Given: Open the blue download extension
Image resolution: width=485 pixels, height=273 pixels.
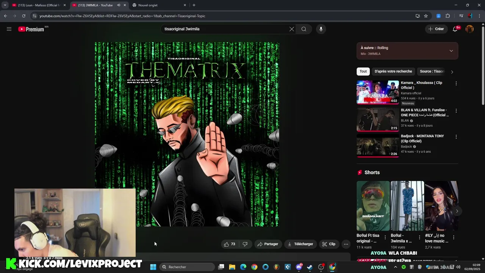Looking at the screenshot, I should [438, 16].
